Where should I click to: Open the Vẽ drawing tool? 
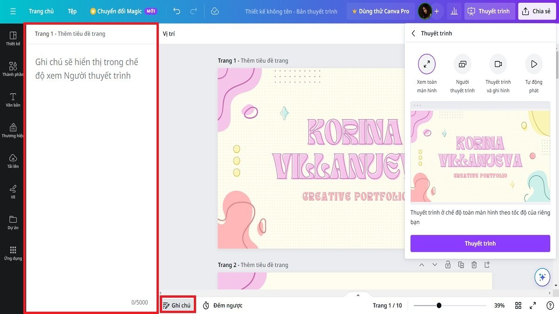click(x=12, y=191)
